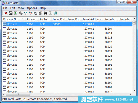Select the row with remote port 58214
Viewport: 138px width, 103px height.
coord(67,33)
